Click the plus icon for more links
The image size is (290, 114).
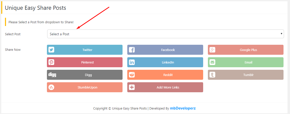pos(132,87)
